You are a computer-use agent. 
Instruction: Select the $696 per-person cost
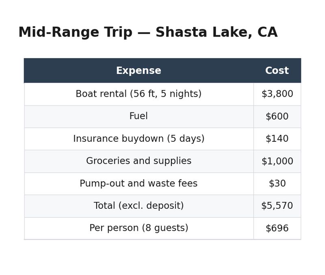(x=277, y=228)
